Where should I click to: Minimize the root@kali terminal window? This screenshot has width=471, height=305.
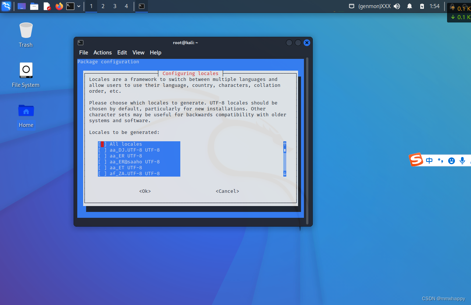pos(289,43)
